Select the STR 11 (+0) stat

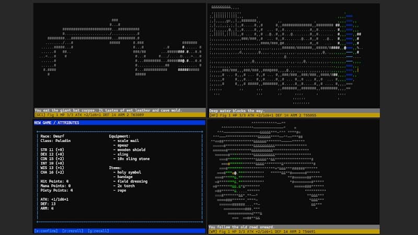pyautogui.click(x=52, y=150)
